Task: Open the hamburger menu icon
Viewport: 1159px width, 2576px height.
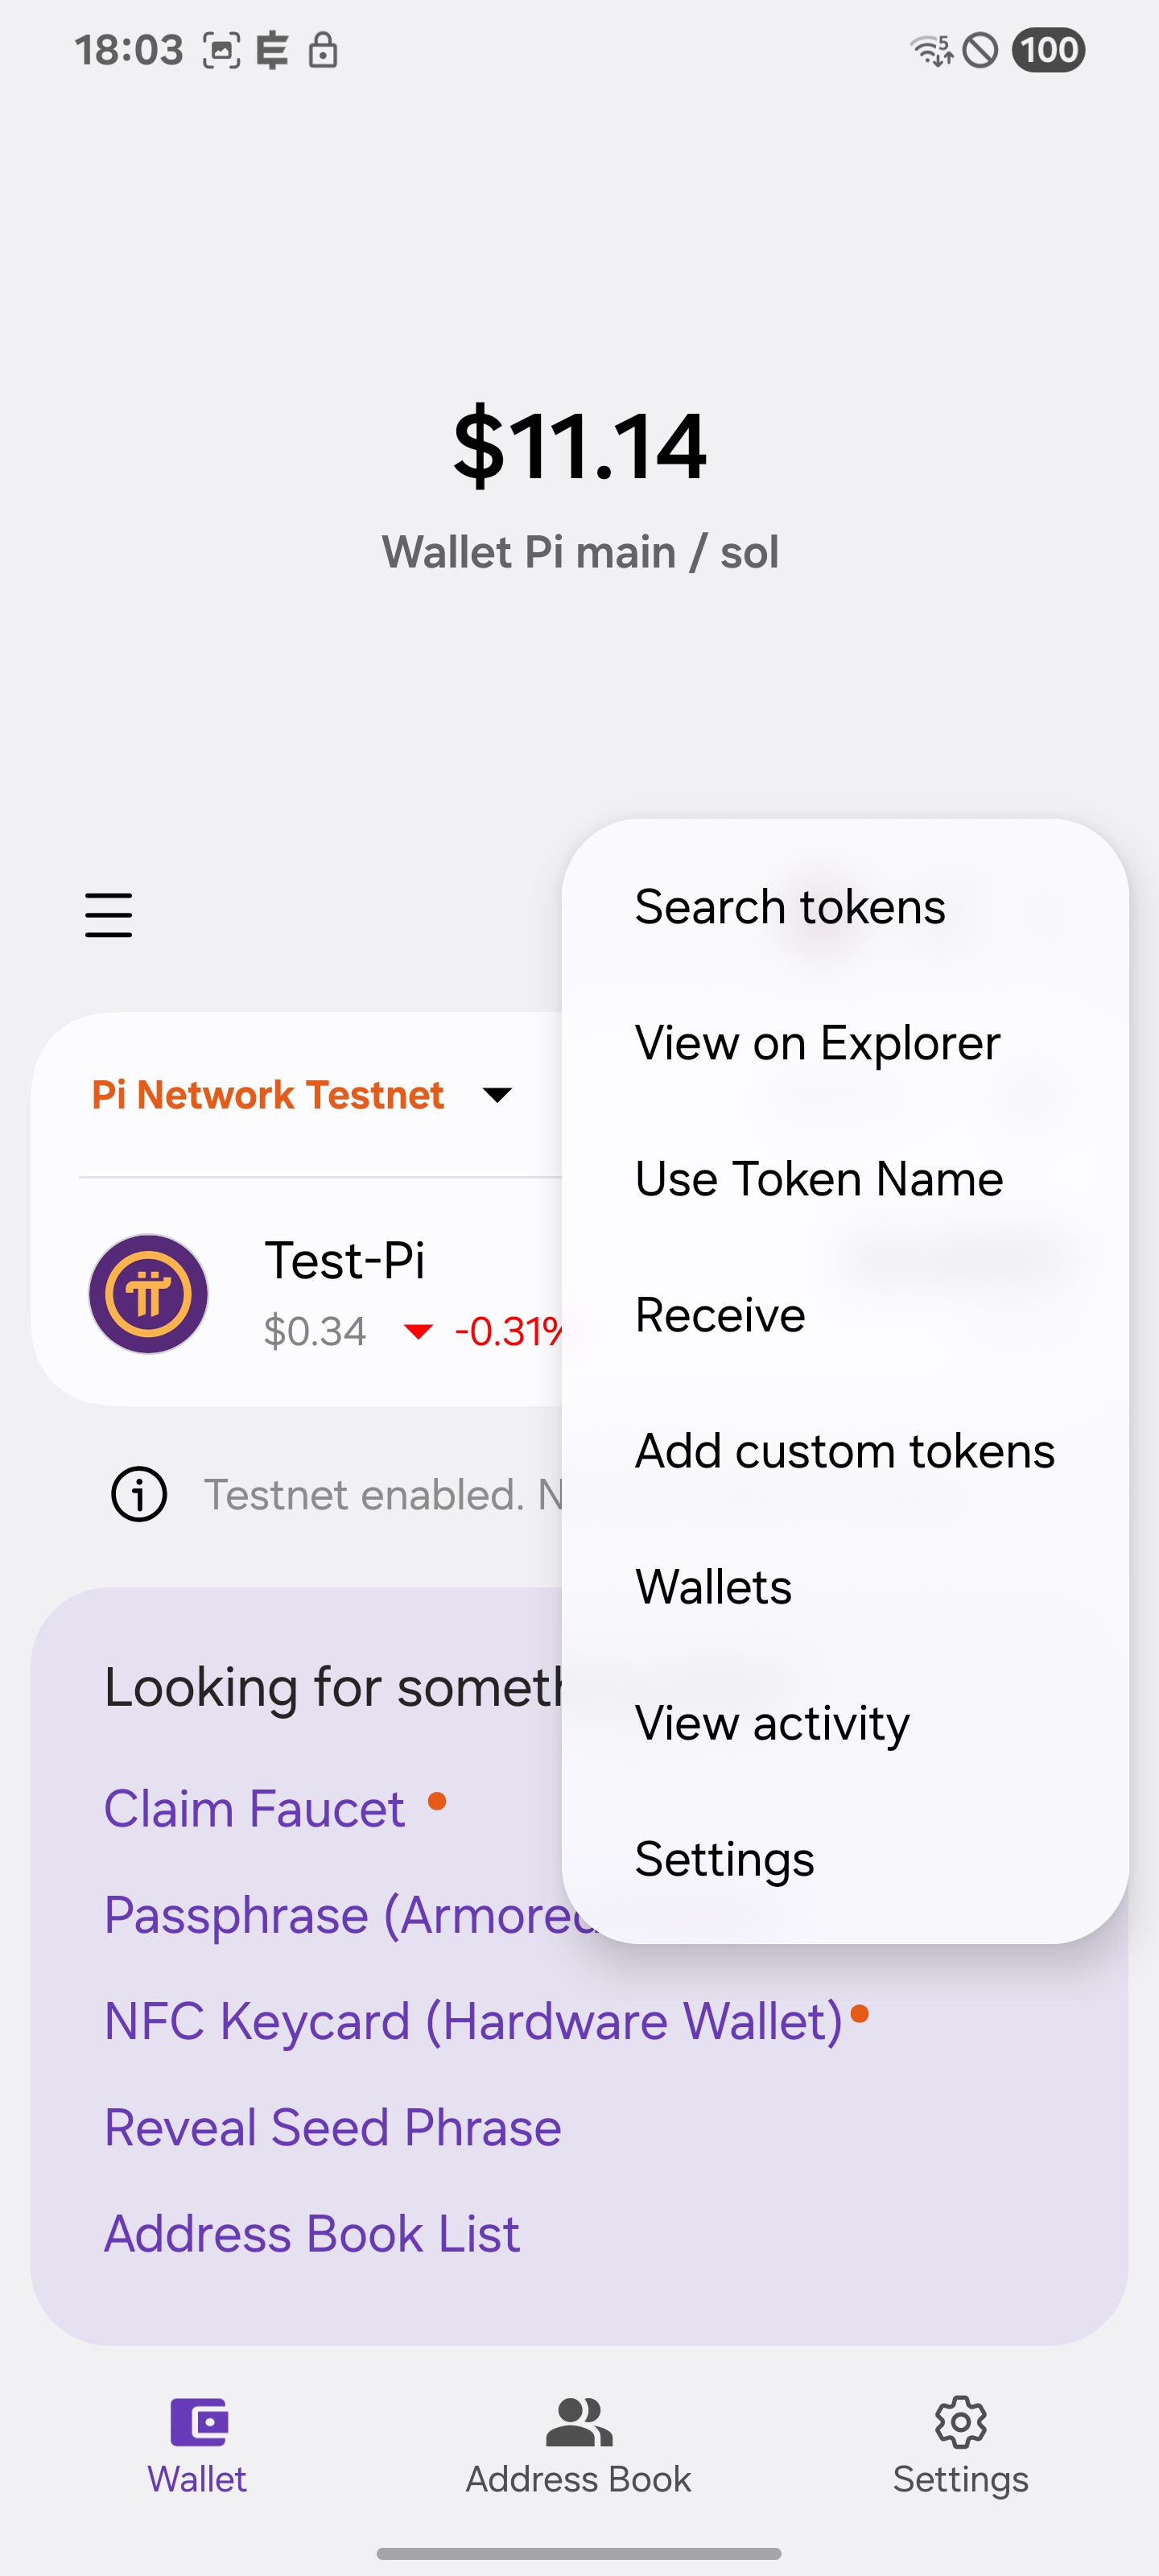Action: click(x=108, y=915)
